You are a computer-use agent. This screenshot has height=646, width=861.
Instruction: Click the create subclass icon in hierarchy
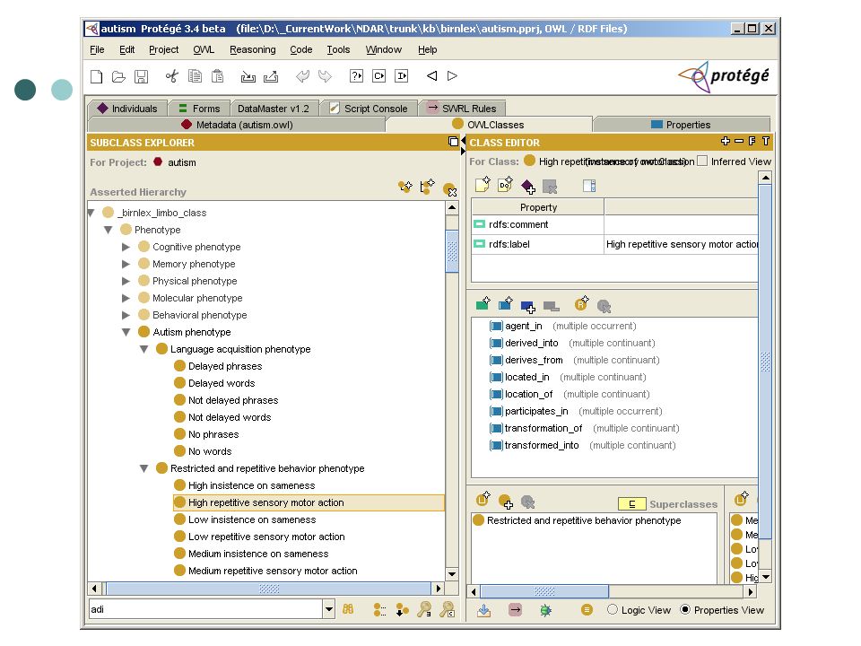405,187
